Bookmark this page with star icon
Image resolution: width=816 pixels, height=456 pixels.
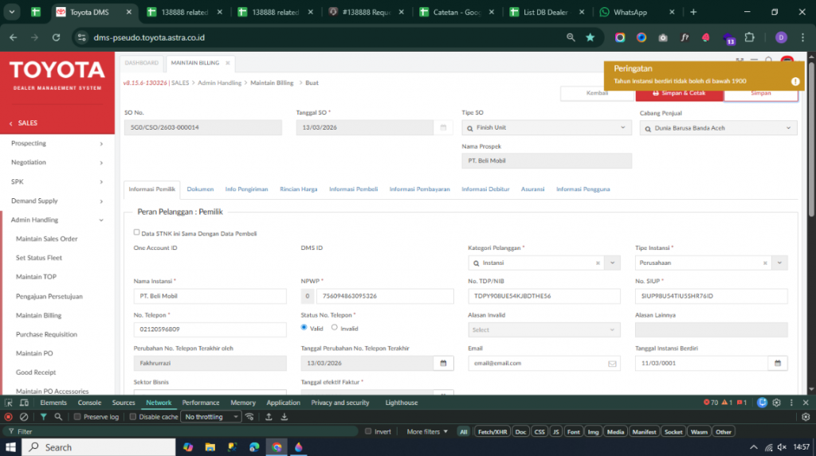(590, 37)
